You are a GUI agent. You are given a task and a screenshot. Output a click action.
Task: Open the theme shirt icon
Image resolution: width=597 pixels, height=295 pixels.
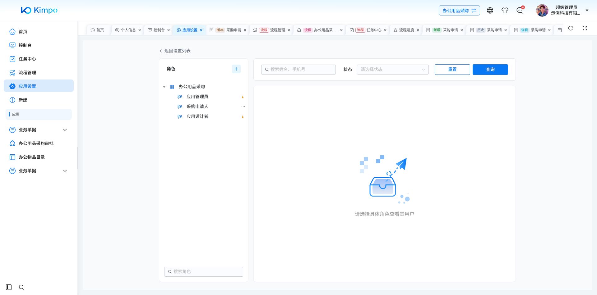tap(505, 11)
